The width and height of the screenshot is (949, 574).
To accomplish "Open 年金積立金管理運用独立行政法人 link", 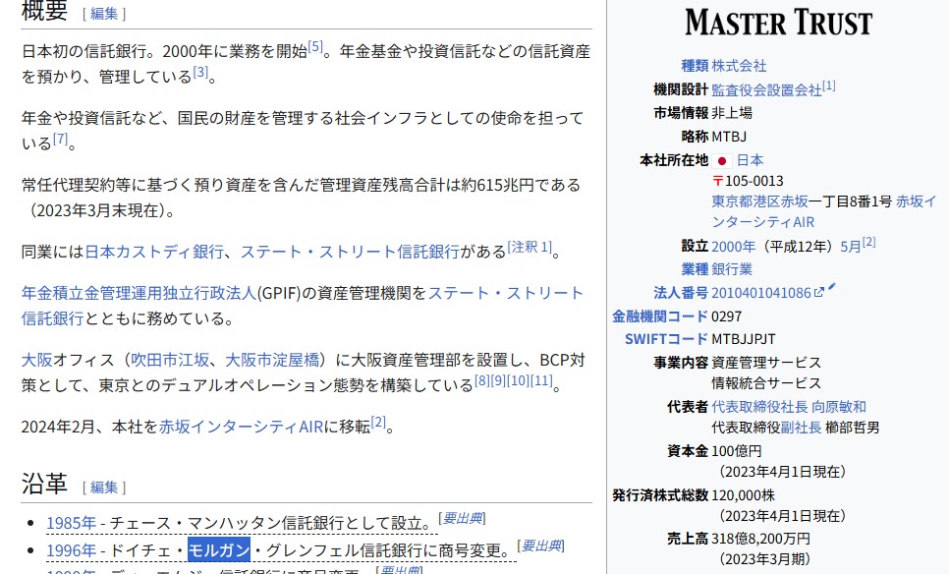I will 140,293.
